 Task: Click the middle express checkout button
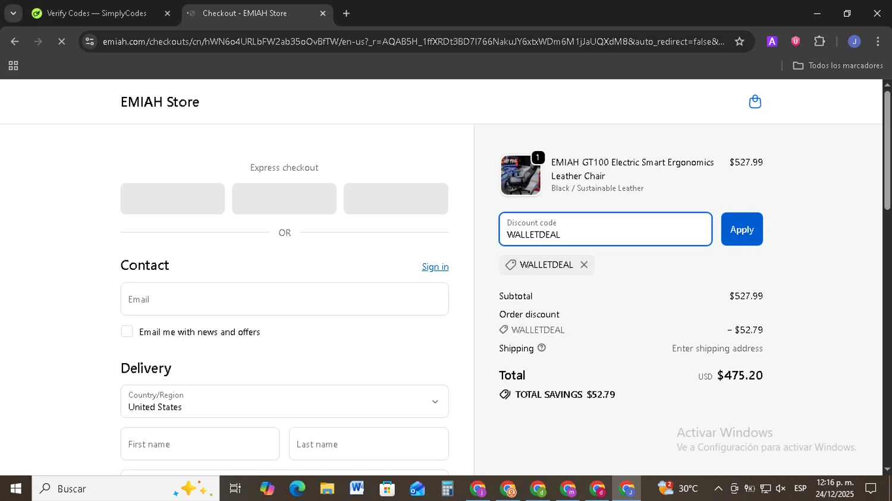click(x=284, y=198)
